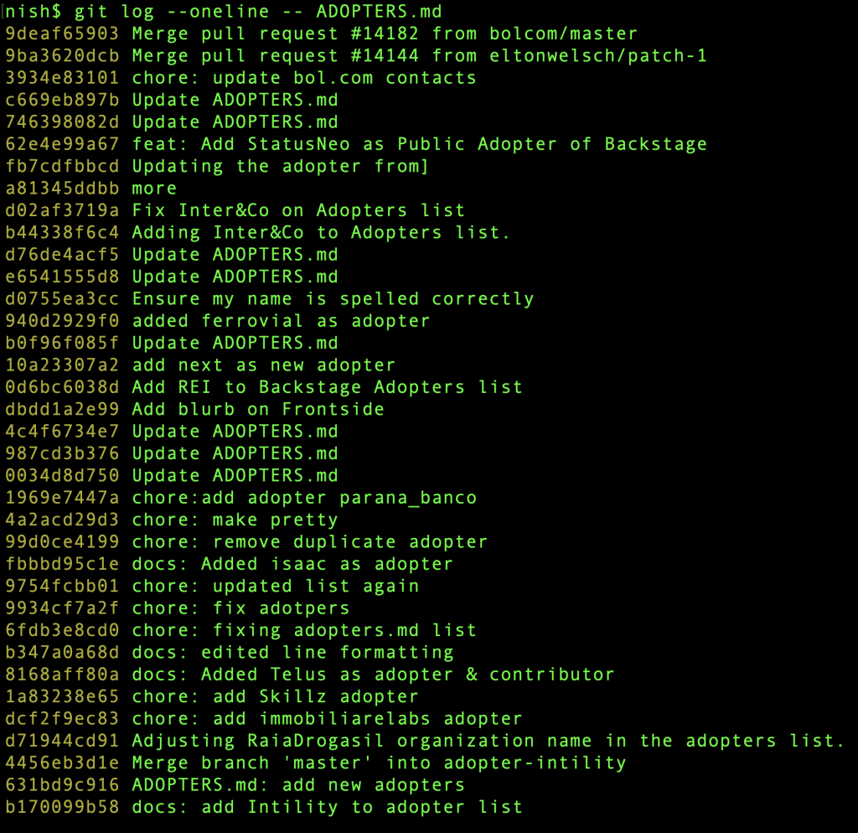Click 'added ferrovial as adopter' commit message
Screen dimensions: 858x833
281,321
